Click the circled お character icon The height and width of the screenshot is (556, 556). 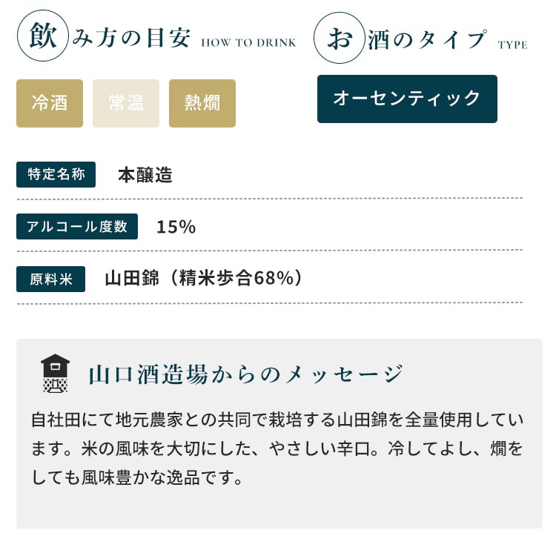pyautogui.click(x=339, y=39)
